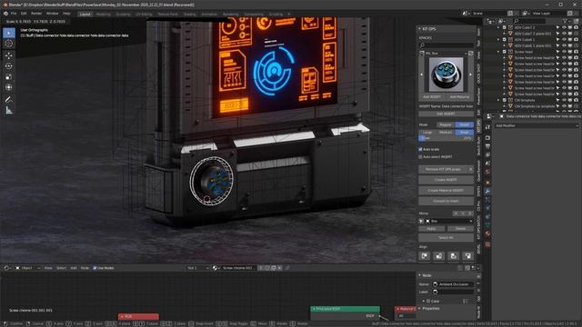Open the Render properties tab icon
Screen dimensions: 582x327
tap(487, 138)
